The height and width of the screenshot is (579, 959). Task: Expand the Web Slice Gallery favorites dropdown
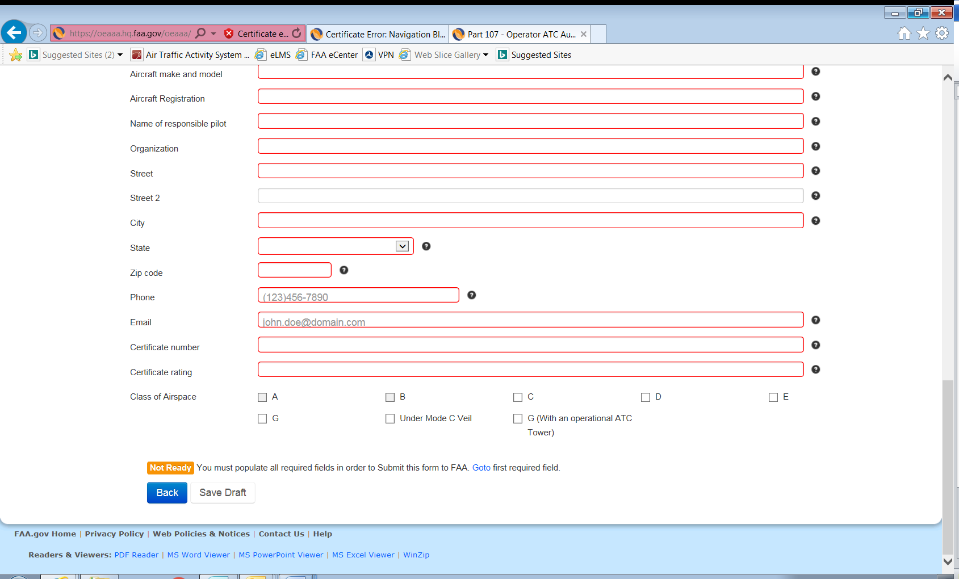[x=485, y=55]
